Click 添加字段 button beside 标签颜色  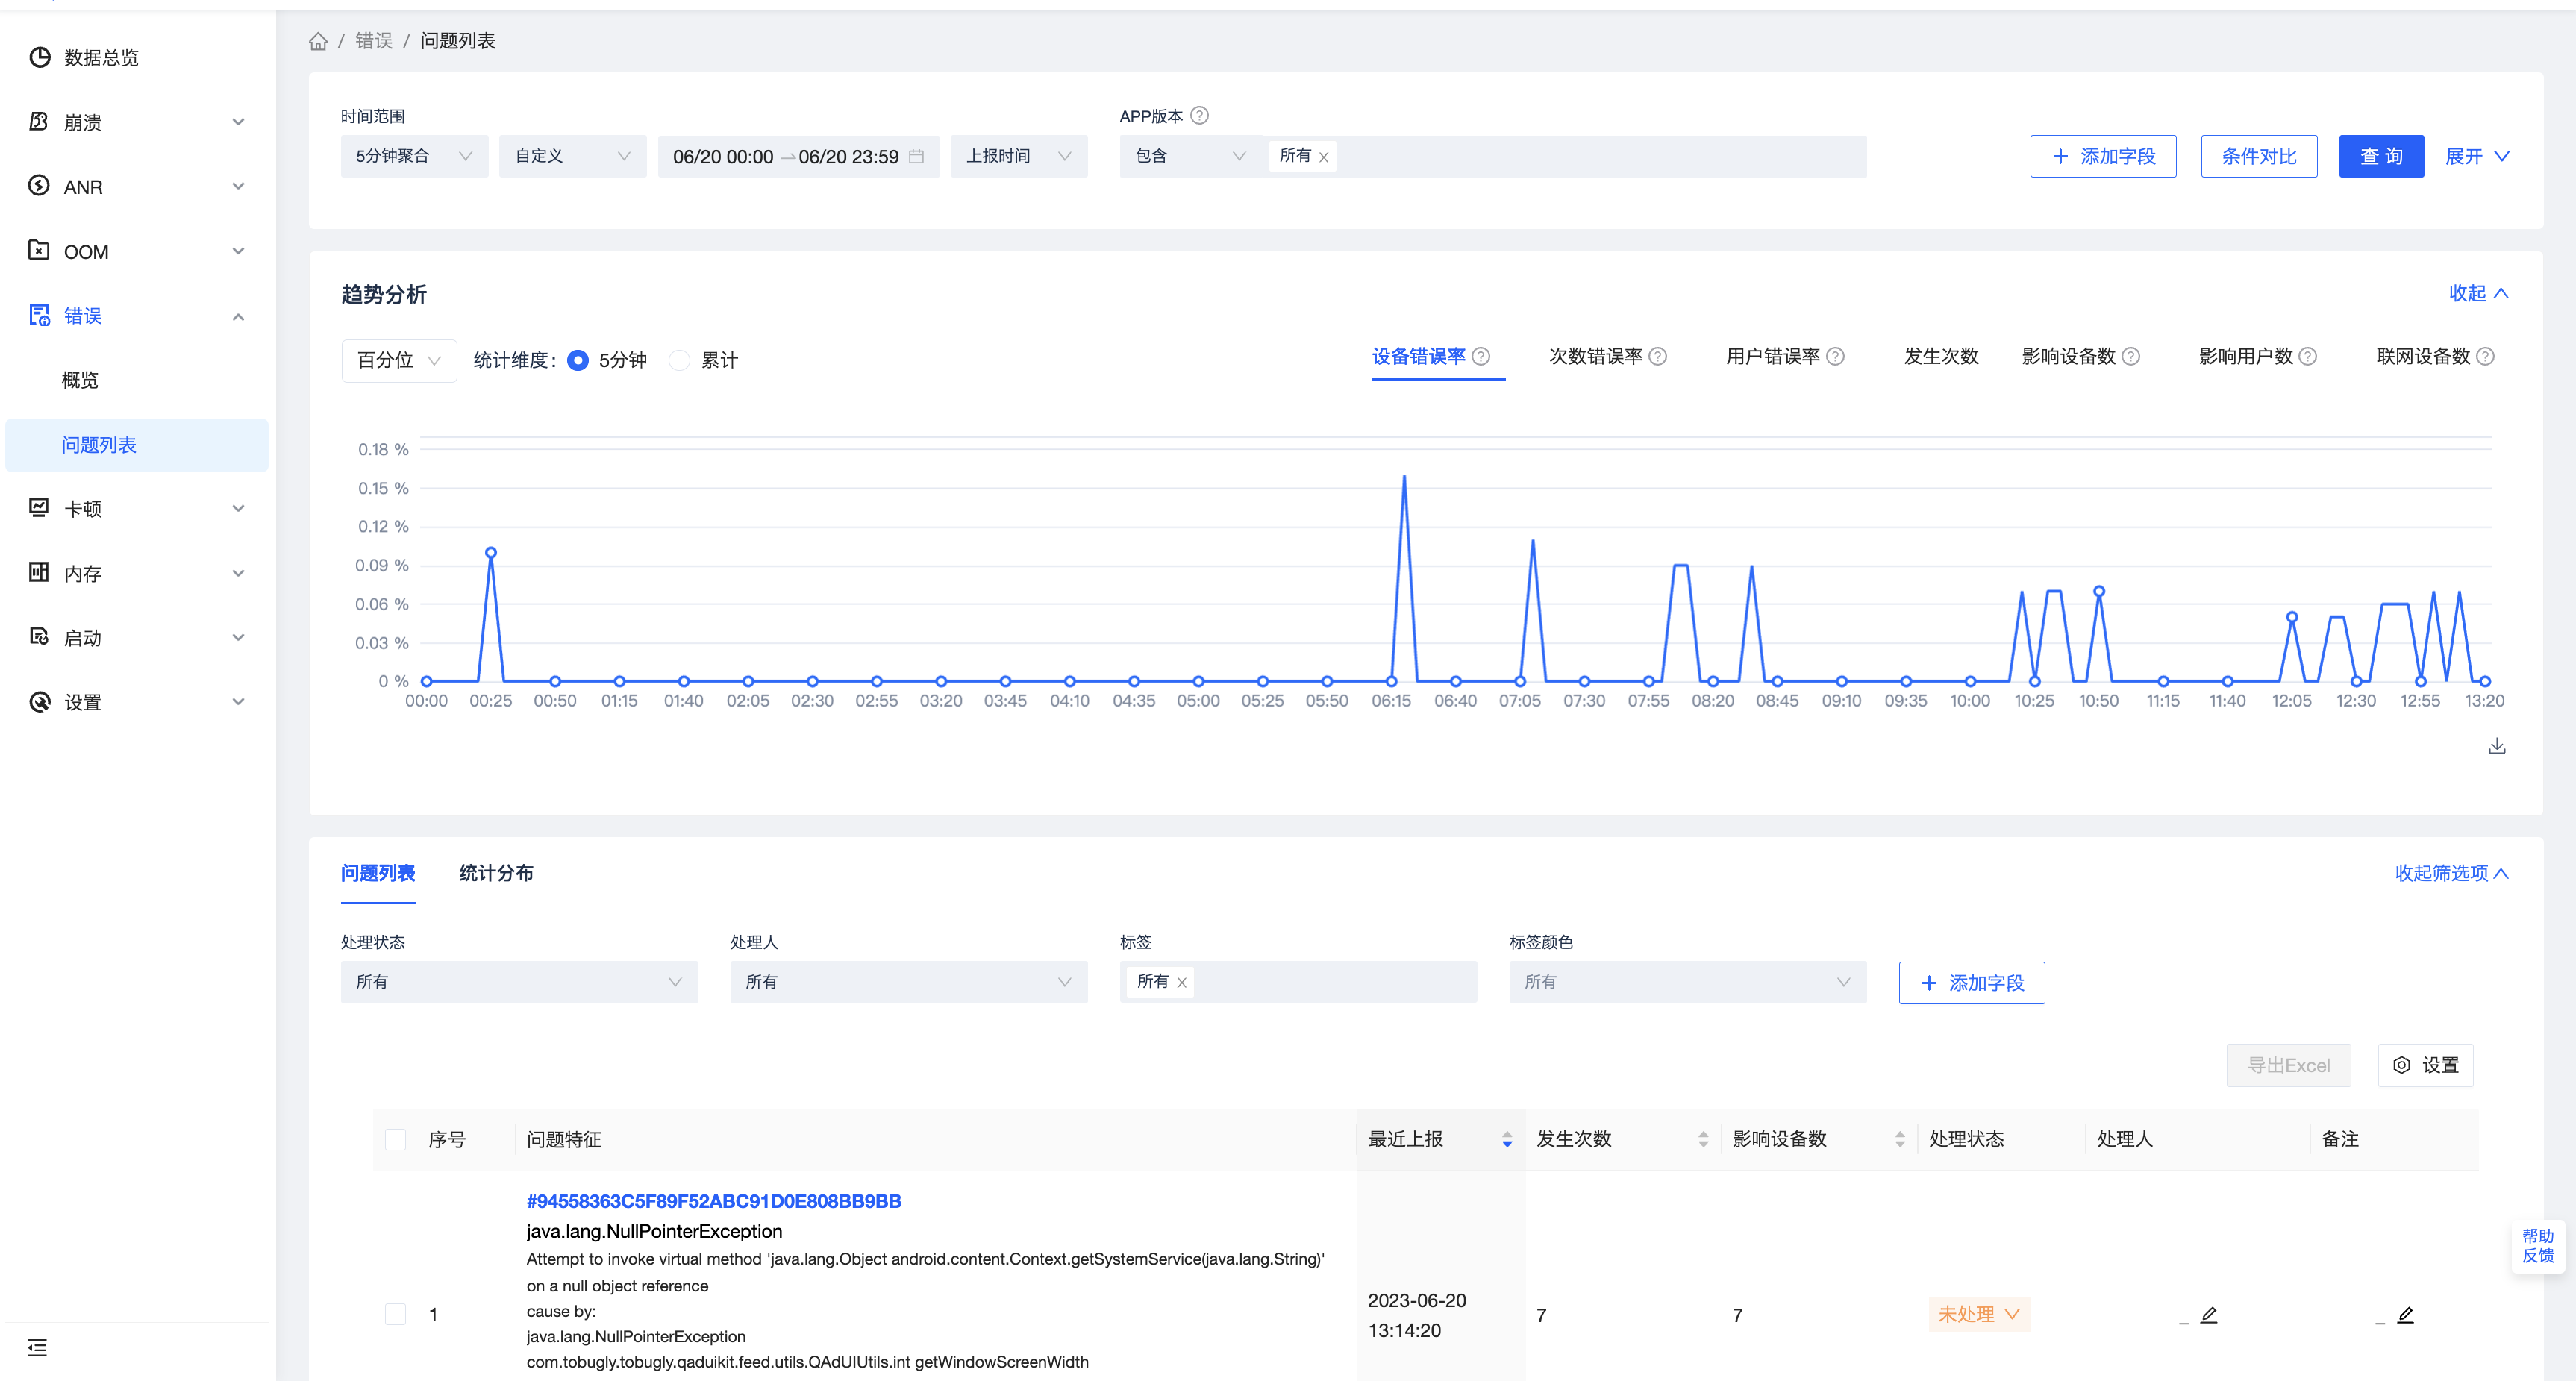point(1972,983)
